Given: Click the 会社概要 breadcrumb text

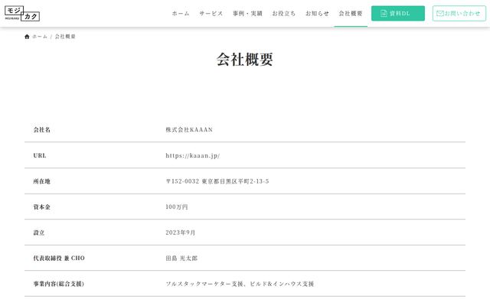Looking at the screenshot, I should coord(65,37).
